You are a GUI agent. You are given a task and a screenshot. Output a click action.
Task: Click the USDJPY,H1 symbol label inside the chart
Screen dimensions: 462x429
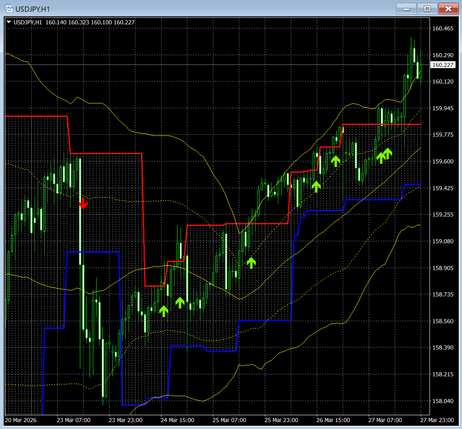pyautogui.click(x=28, y=22)
